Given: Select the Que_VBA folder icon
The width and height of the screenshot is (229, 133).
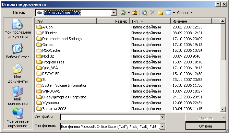Looking at the screenshot, I should 39,68.
